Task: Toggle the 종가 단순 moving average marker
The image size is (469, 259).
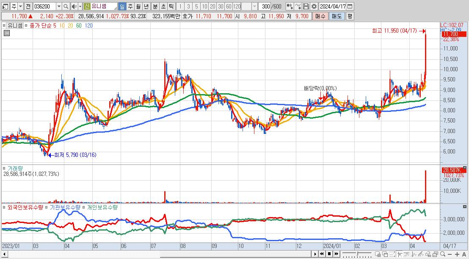Action: pyautogui.click(x=26, y=26)
